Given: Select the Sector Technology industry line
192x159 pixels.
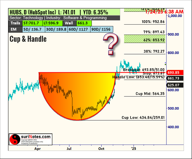Looking at the screenshot, I should pyautogui.click(x=64, y=18).
